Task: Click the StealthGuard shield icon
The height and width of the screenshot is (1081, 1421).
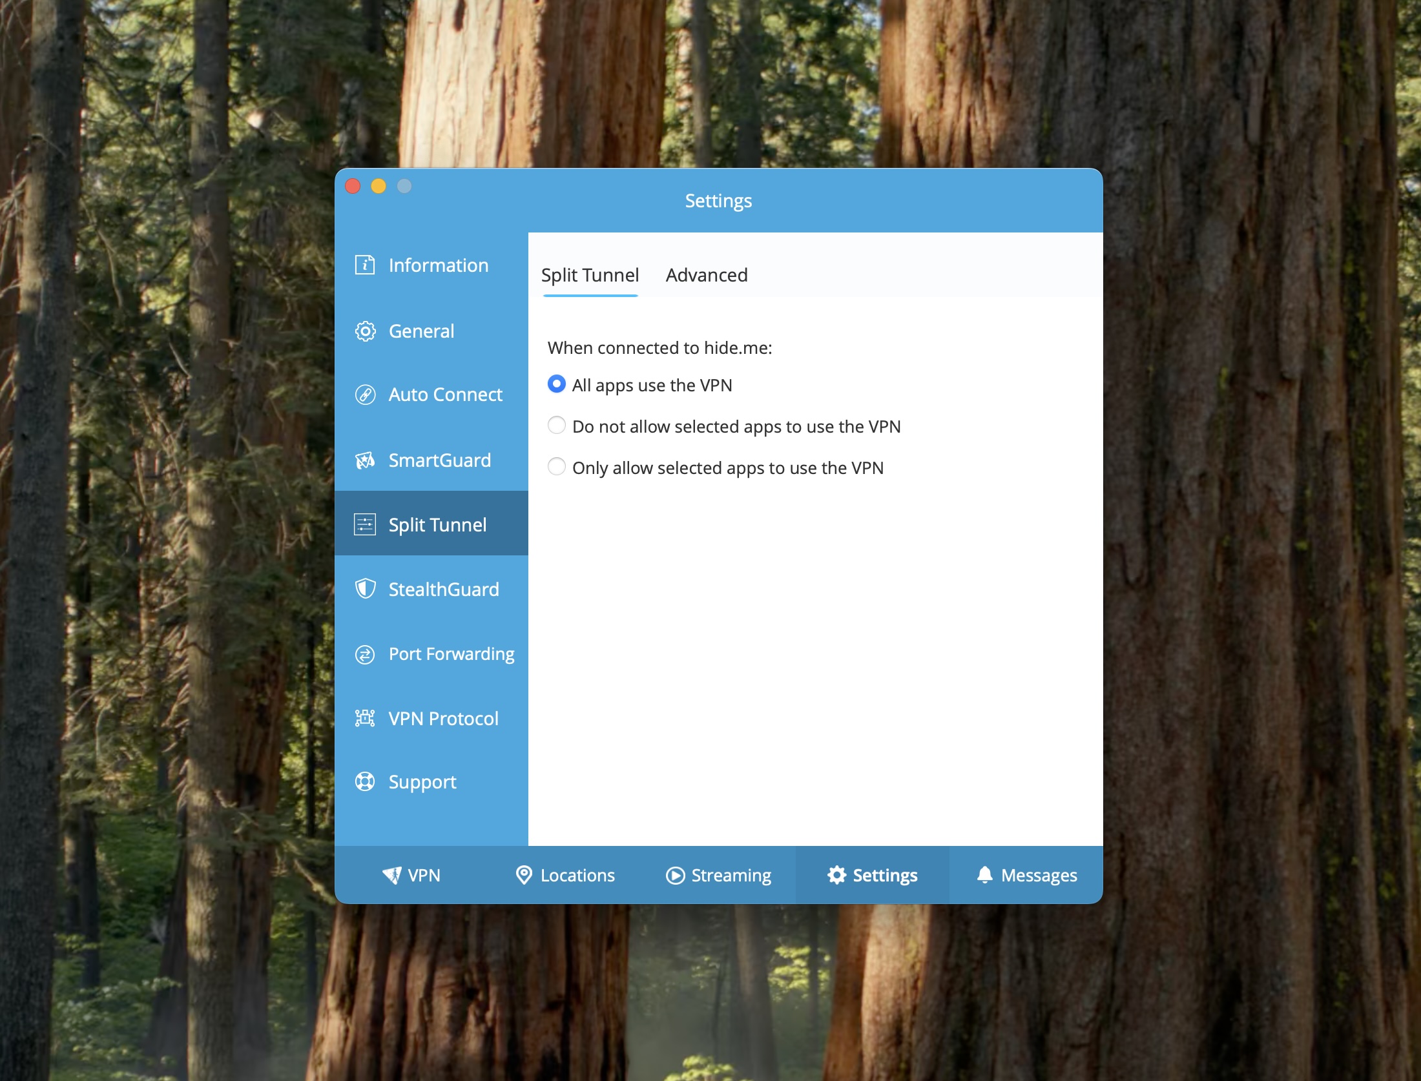Action: coord(366,589)
